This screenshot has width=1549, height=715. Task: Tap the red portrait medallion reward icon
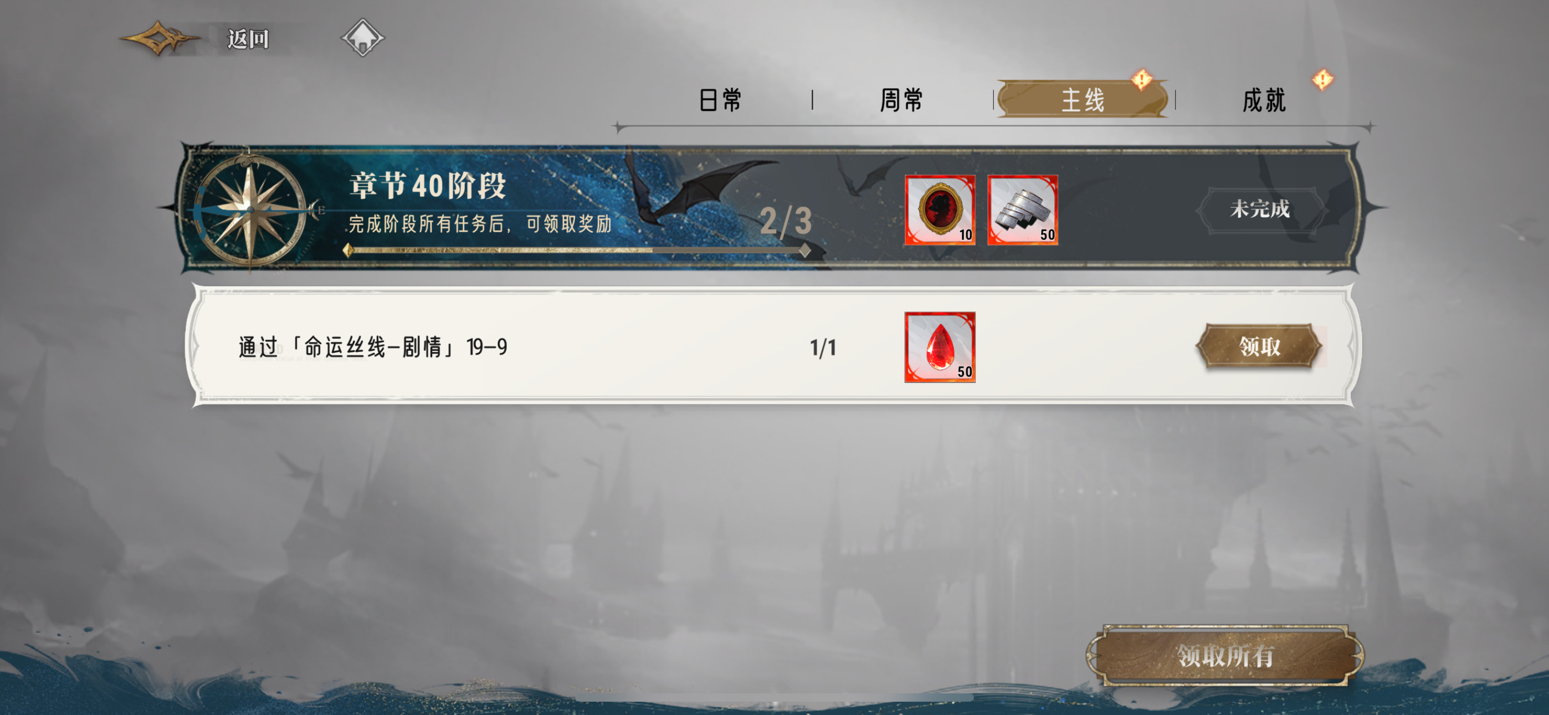pyautogui.click(x=939, y=210)
